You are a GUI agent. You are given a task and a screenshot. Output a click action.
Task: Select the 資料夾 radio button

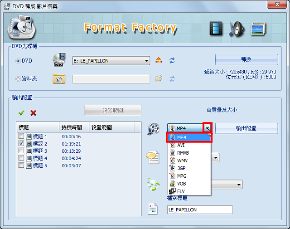pos(18,79)
